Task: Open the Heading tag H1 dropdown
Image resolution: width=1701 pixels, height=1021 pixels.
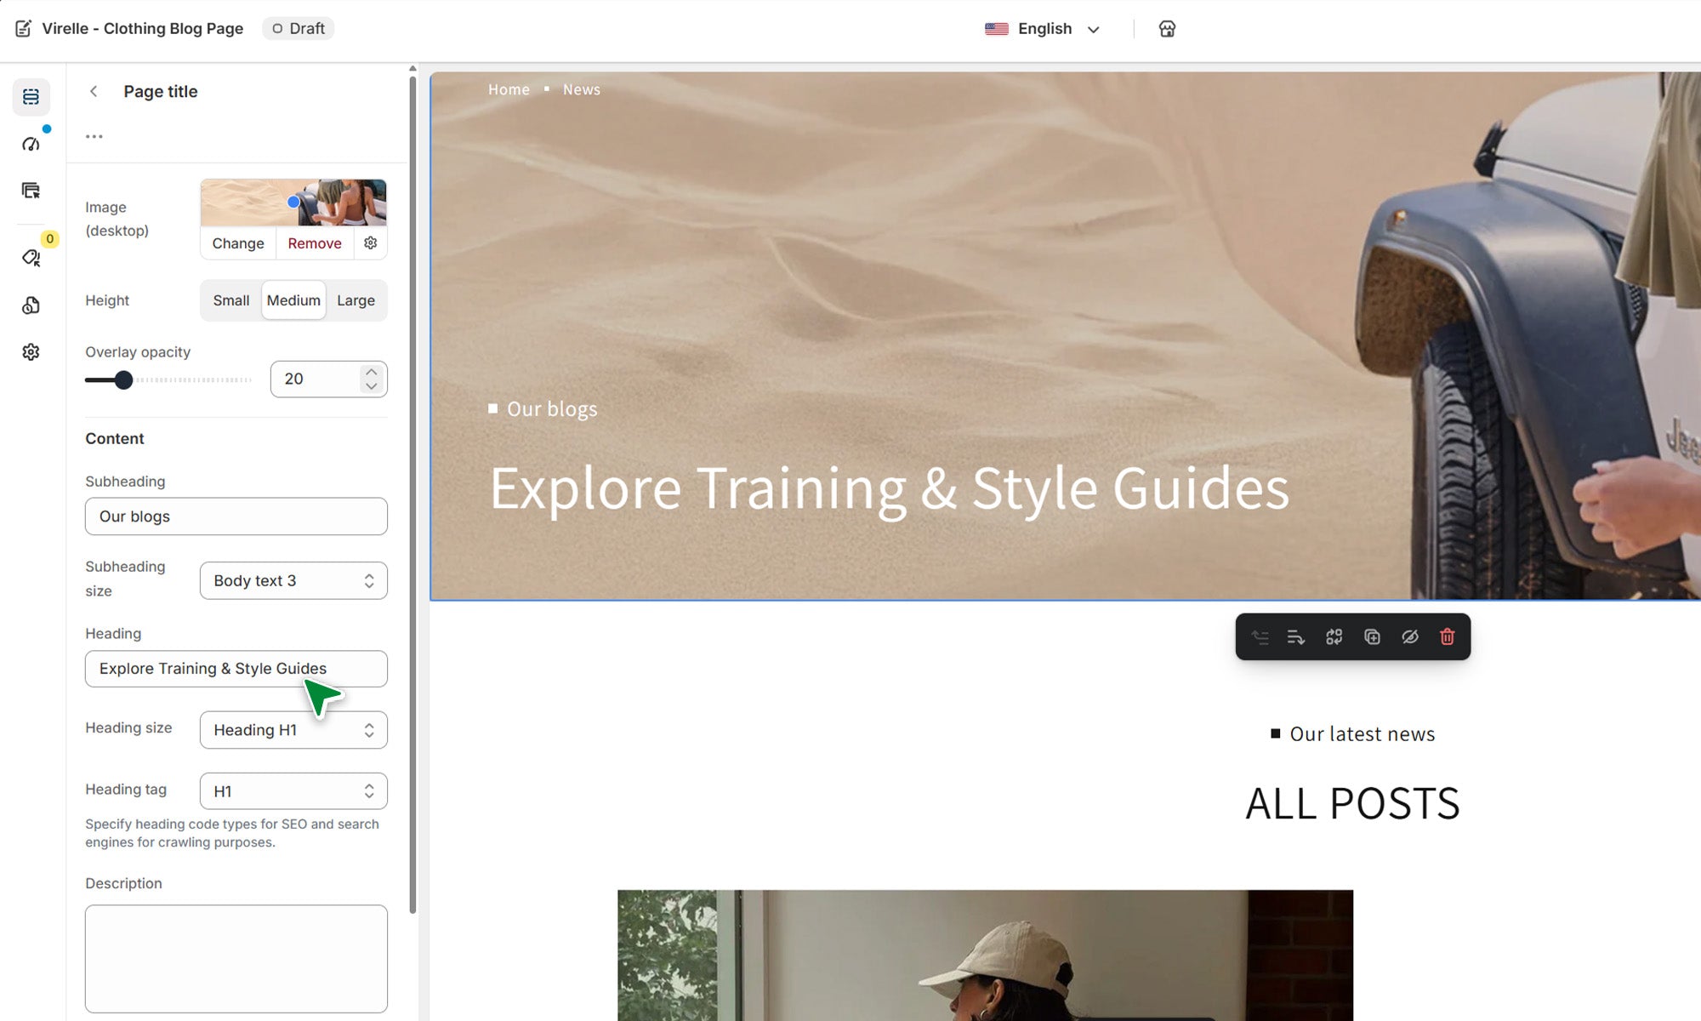Action: (x=293, y=791)
